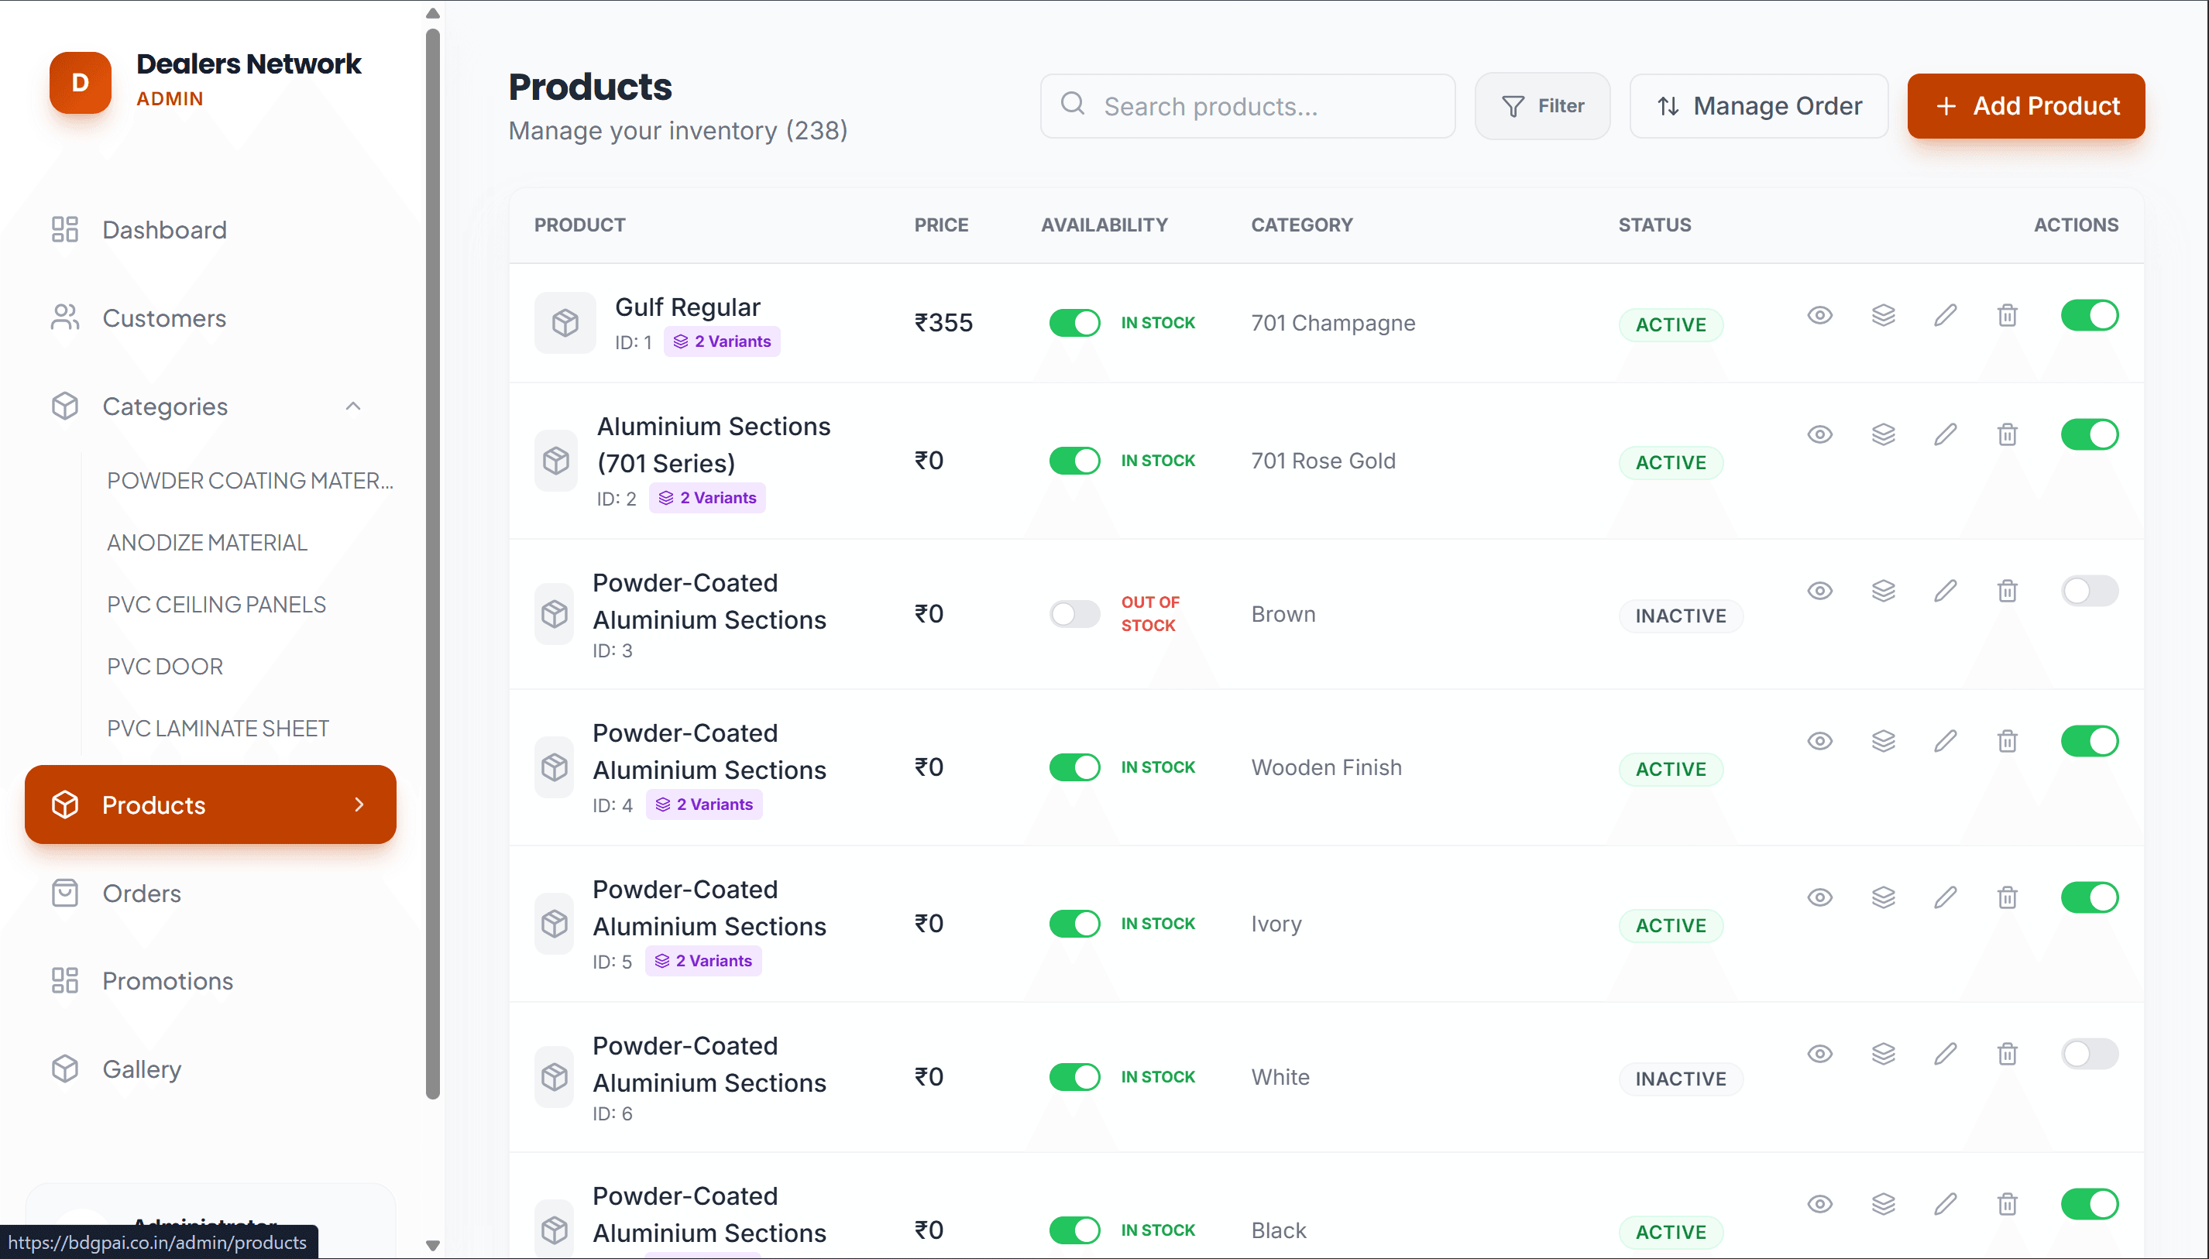Image resolution: width=2209 pixels, height=1259 pixels.
Task: Enable stock for Brown Powder-Coated product
Action: coord(1074,614)
